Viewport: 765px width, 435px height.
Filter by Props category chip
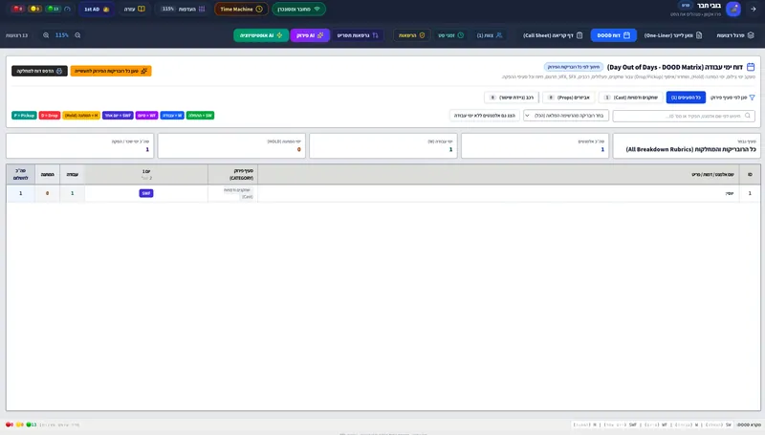click(x=568, y=98)
